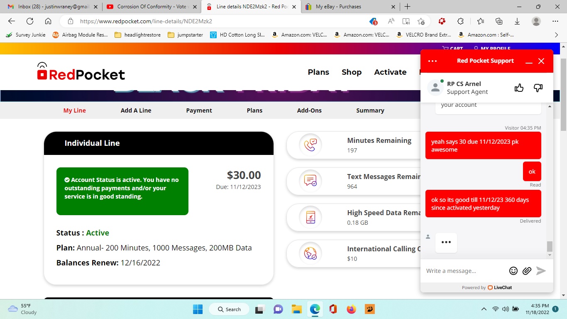The height and width of the screenshot is (319, 567).
Task: Click the browser address bar URL
Action: click(x=146, y=21)
